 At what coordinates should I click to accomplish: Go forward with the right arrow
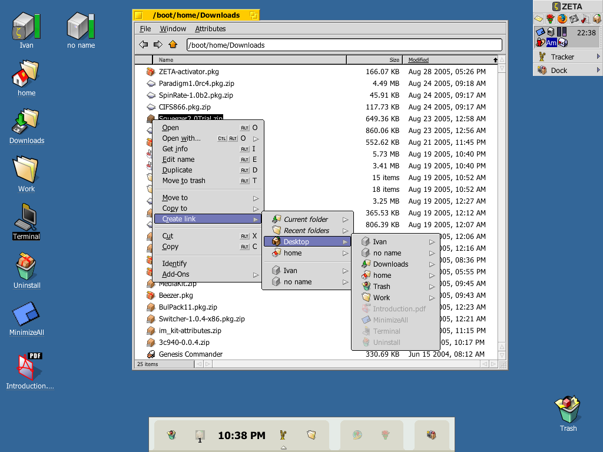(158, 45)
